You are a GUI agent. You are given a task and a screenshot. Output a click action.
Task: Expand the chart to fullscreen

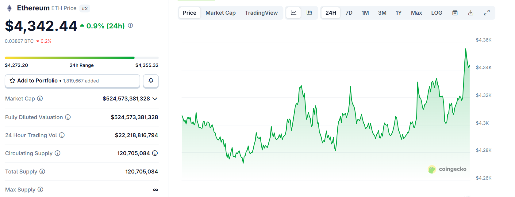(x=487, y=13)
